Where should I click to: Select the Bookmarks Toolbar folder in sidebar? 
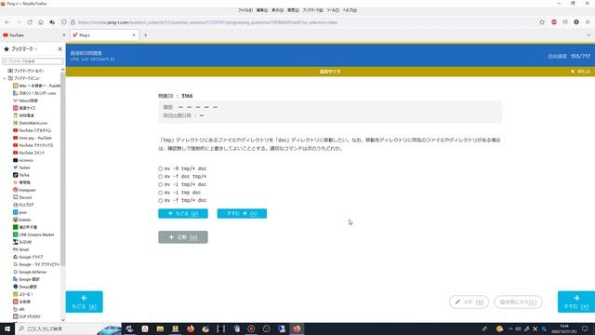click(26, 71)
